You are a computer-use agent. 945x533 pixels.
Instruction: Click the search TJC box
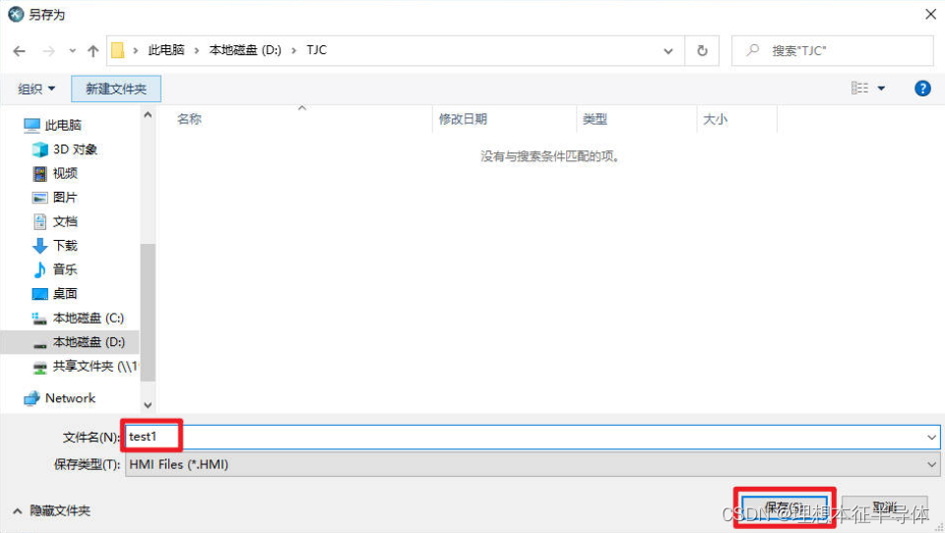coord(833,51)
